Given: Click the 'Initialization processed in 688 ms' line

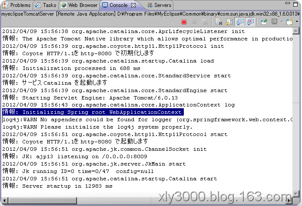Looking at the screenshot, I should tap(71, 68).
